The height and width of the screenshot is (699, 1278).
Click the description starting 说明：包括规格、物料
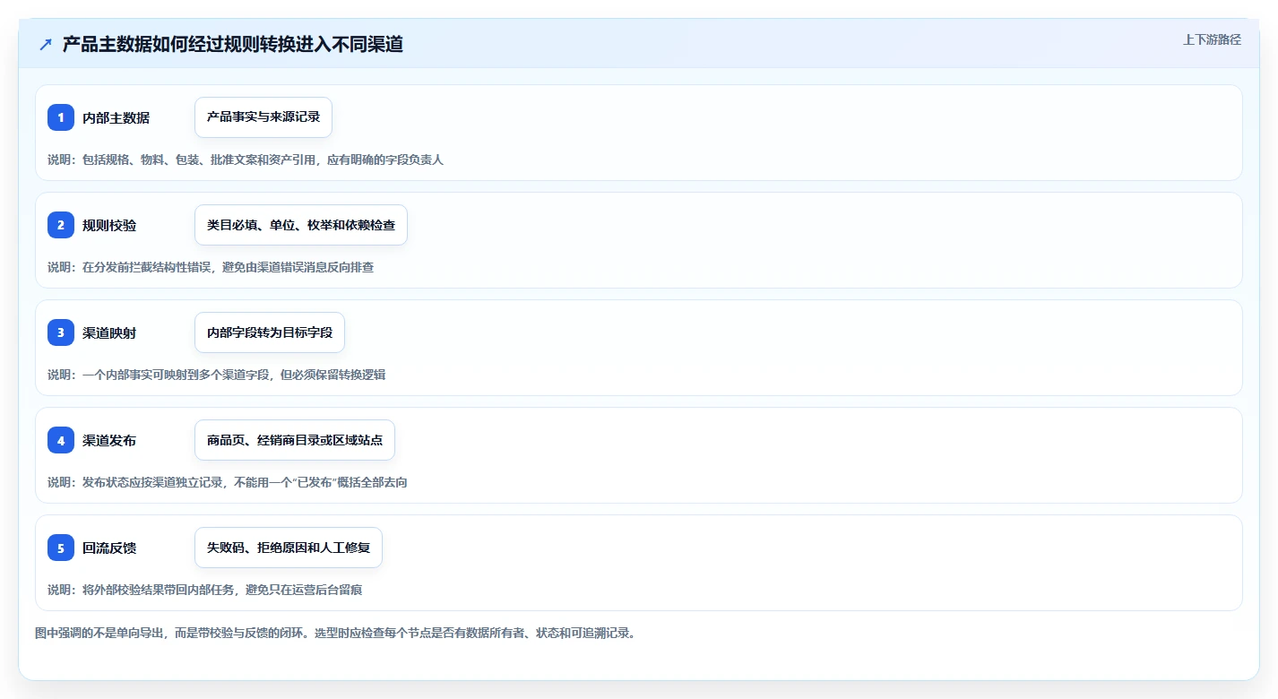pyautogui.click(x=246, y=160)
